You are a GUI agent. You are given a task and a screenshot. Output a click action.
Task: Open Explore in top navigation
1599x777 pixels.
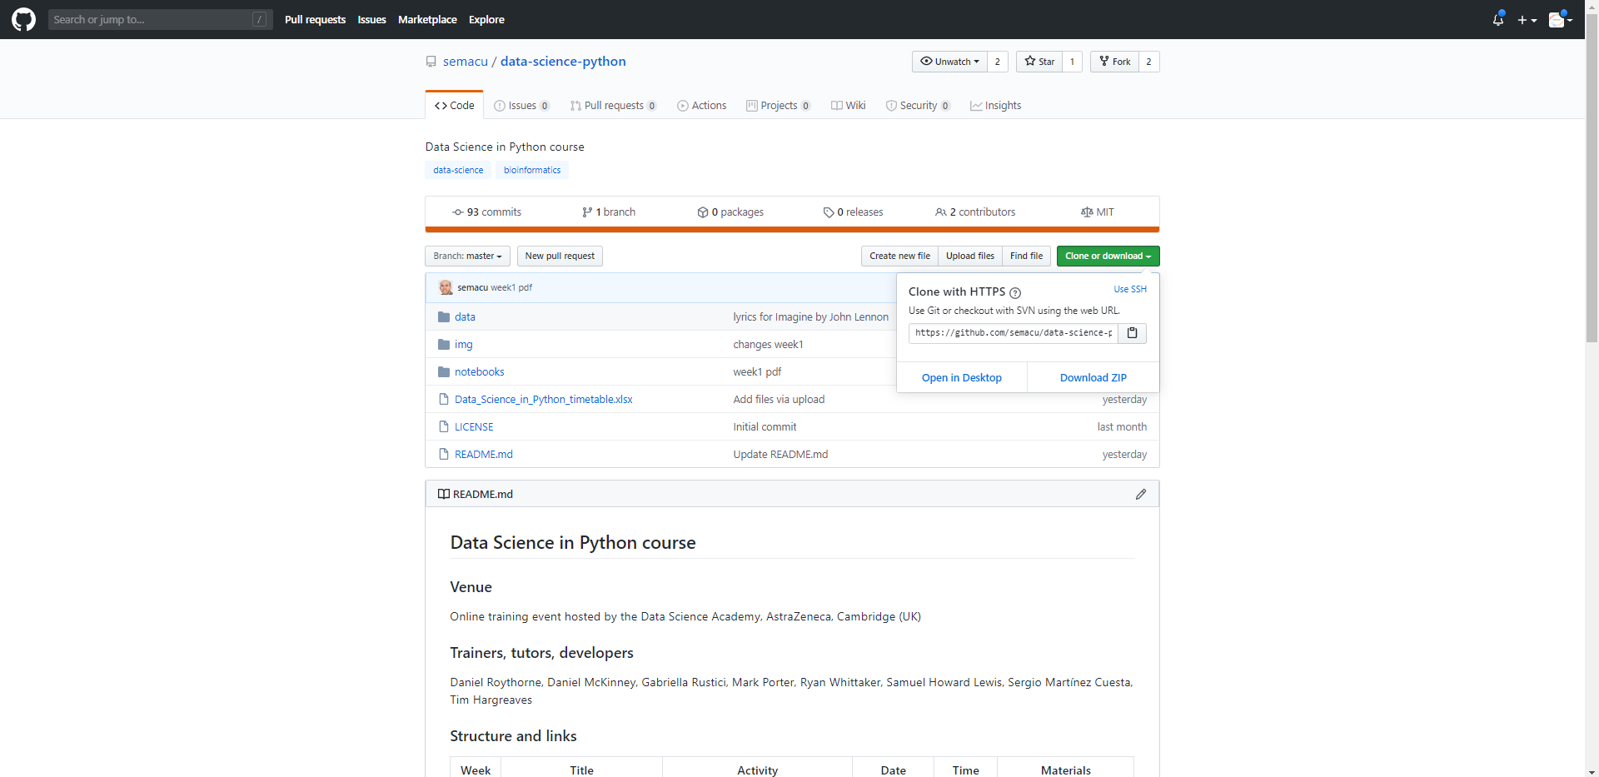[x=486, y=19]
